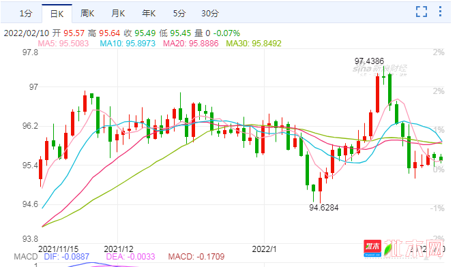
Task: Click the MA5 legend label
Action: tap(63, 44)
